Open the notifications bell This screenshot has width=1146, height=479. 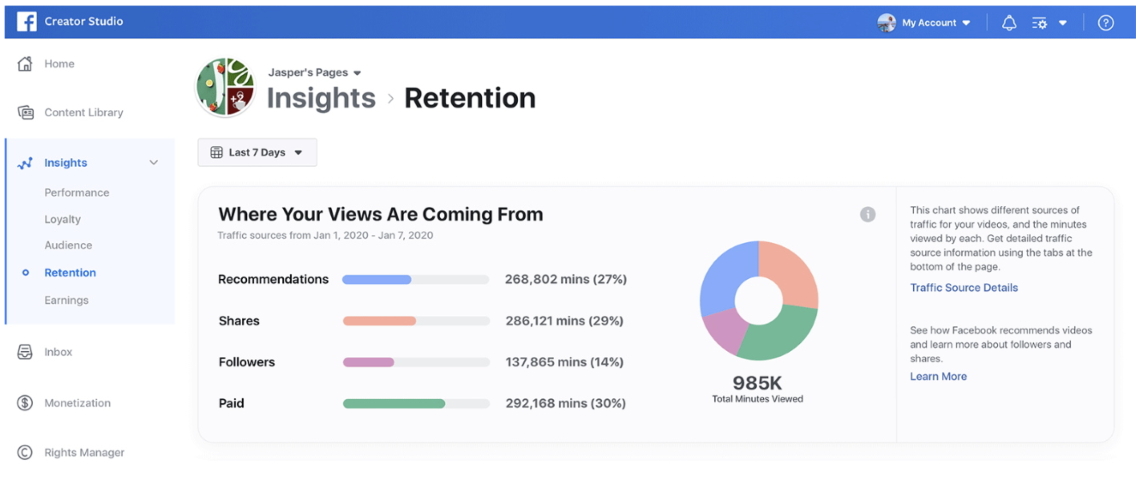(x=1009, y=23)
